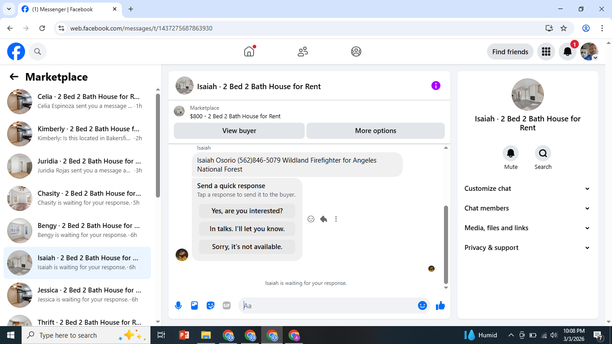Open the Groups icon in top navigation
This screenshot has width=612, height=344.
(356, 52)
